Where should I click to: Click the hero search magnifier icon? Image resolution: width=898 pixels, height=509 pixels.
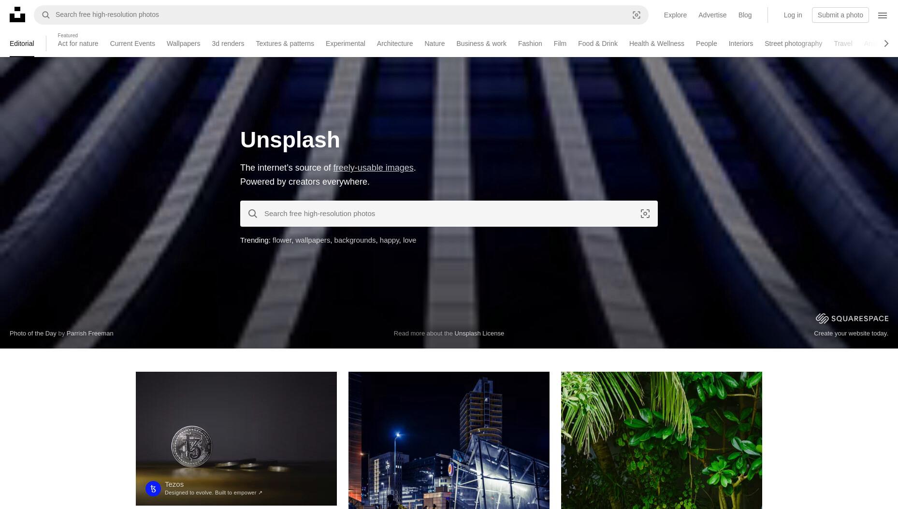253,214
